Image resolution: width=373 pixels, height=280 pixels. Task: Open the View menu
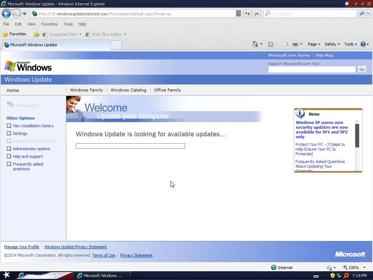pyautogui.click(x=31, y=24)
